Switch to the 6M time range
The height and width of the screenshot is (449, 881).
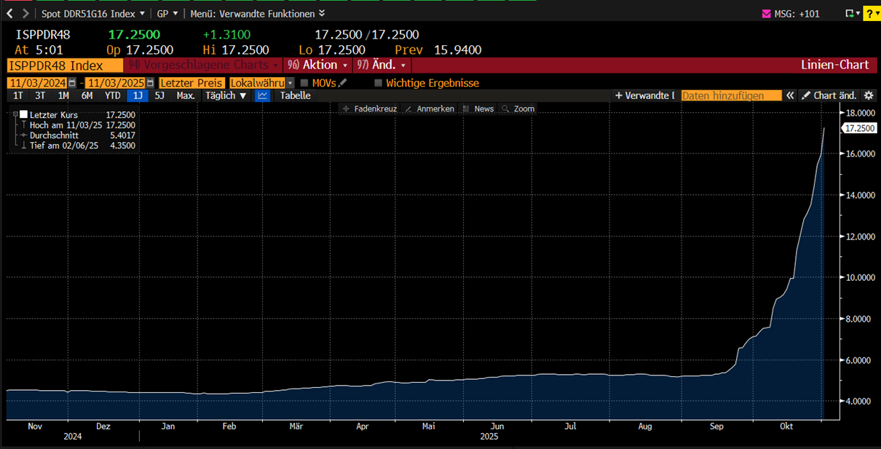pyautogui.click(x=87, y=96)
